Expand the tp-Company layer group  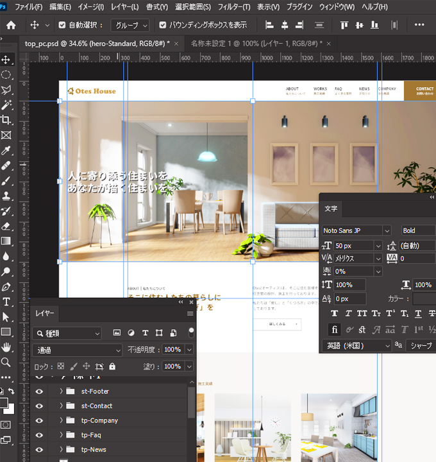pos(62,420)
